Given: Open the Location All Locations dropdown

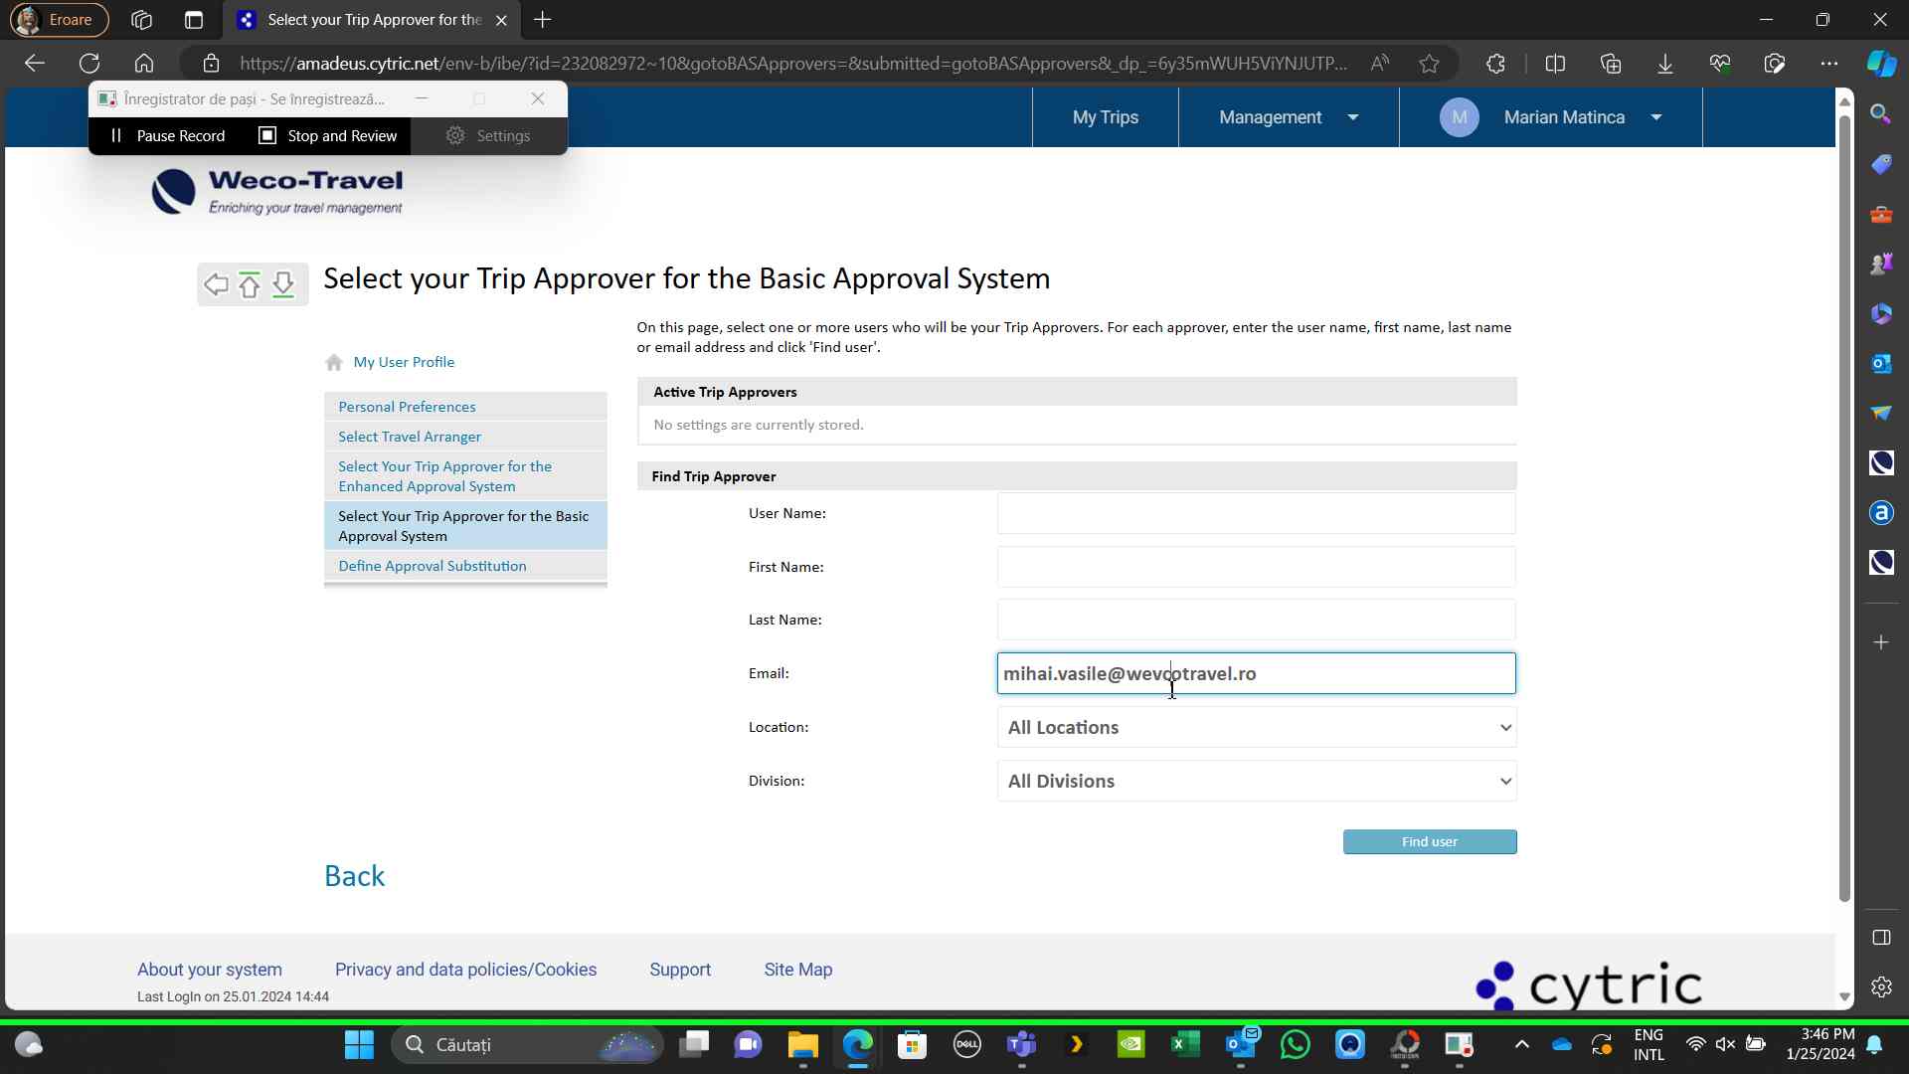Looking at the screenshot, I should (x=1257, y=728).
